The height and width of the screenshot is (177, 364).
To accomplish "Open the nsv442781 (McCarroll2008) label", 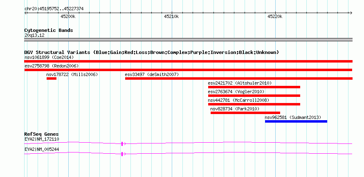I will (x=238, y=100).
